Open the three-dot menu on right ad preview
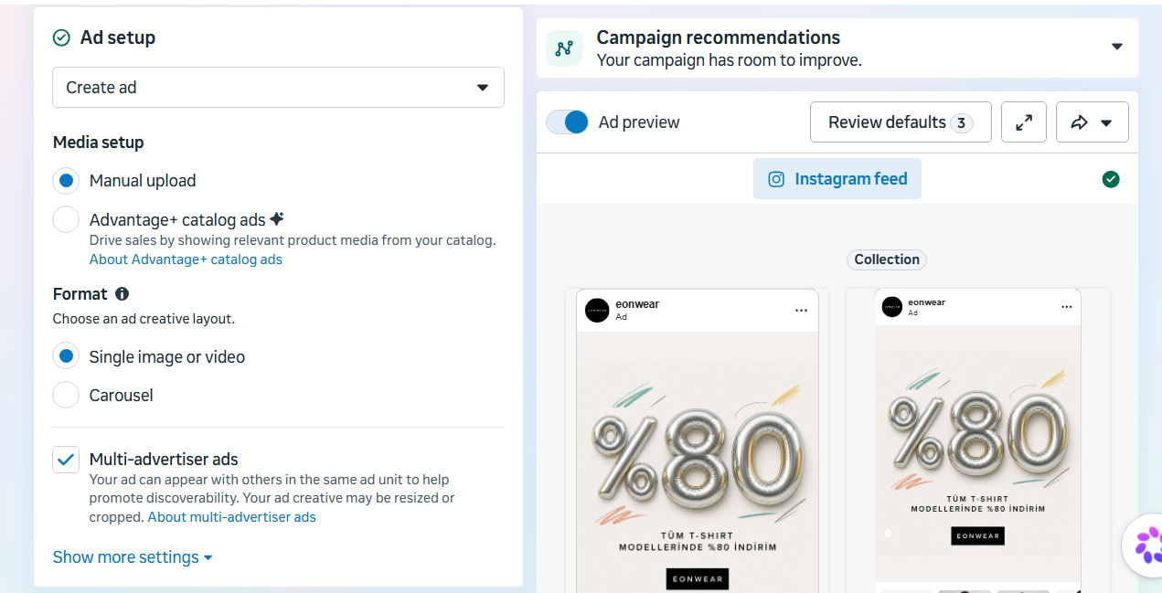Screen dimensions: 1162x593 (x=1066, y=307)
